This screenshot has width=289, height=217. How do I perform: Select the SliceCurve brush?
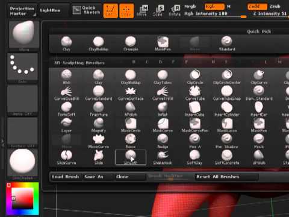tap(67, 157)
